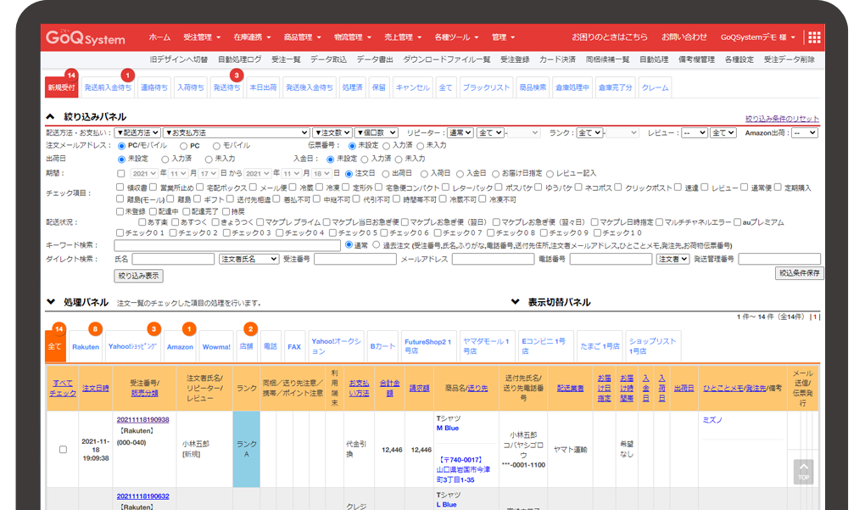
Task: Select the FutureShop2 1号店 tab
Action: (428, 346)
